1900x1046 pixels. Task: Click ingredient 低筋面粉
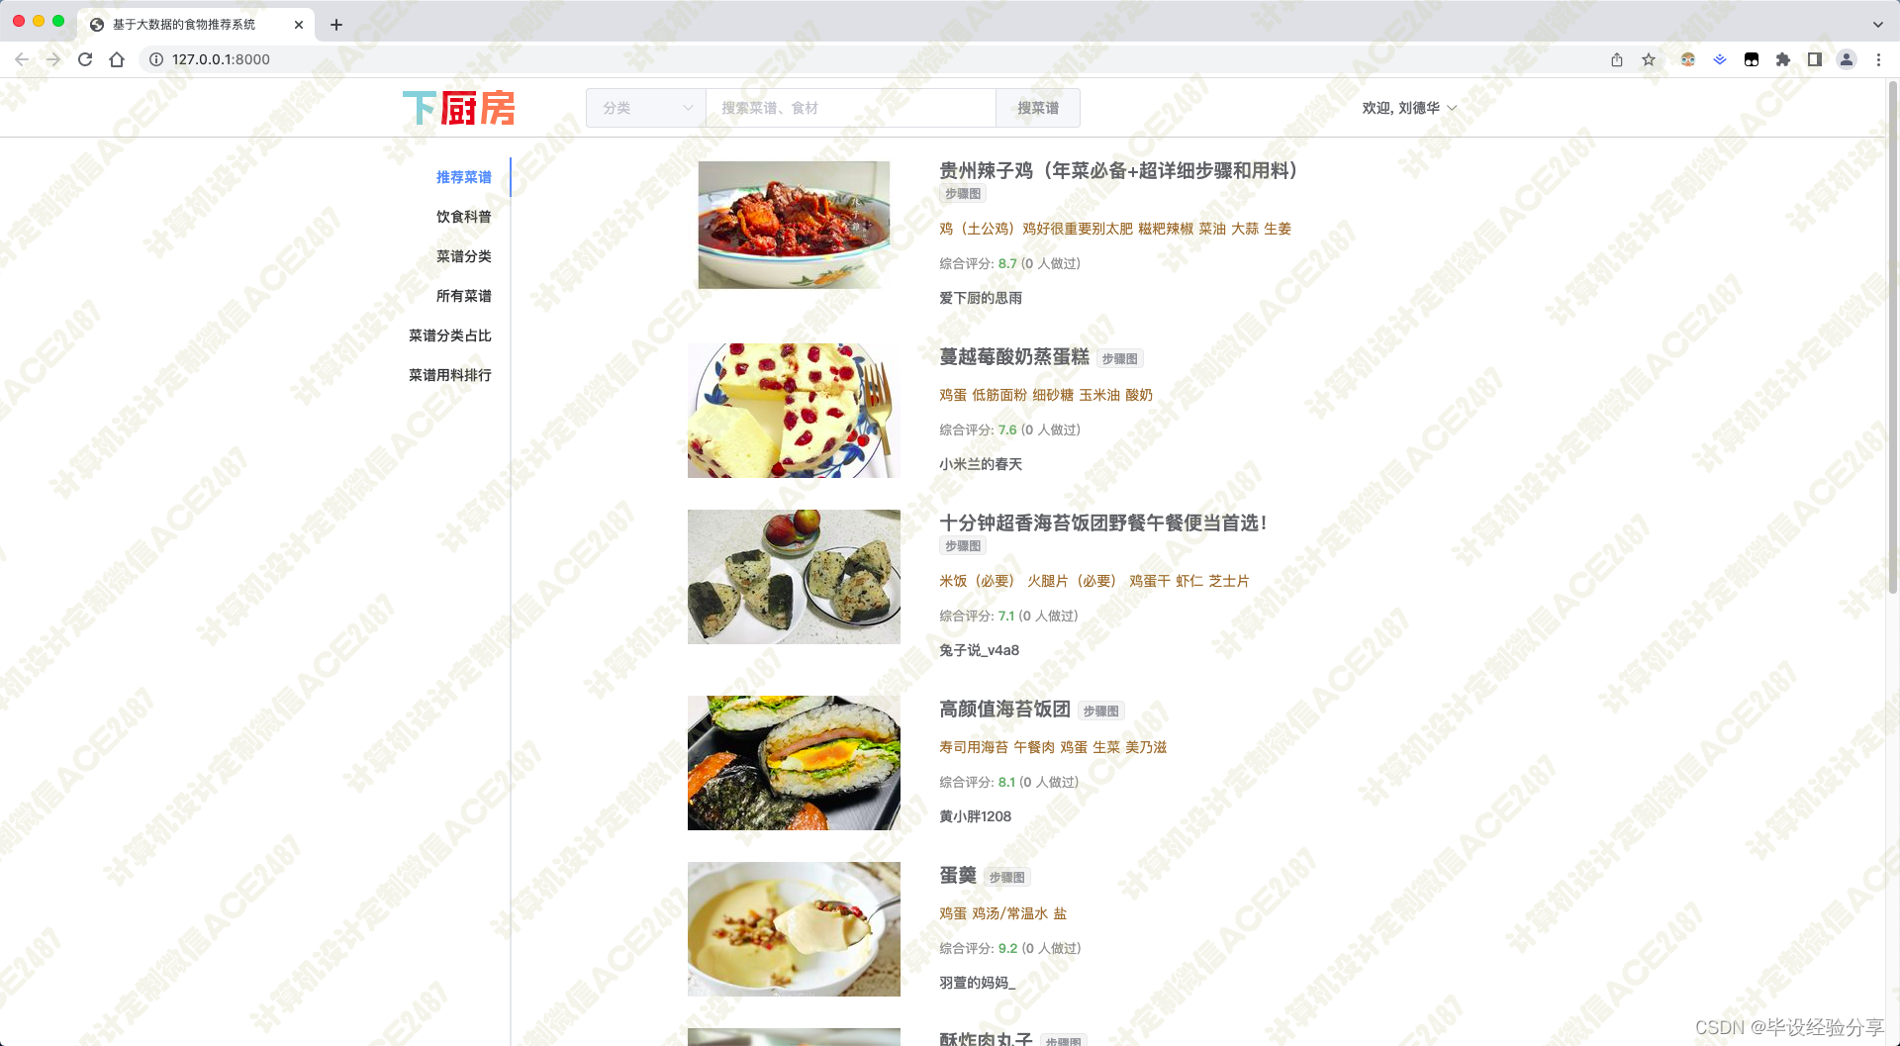pos(999,395)
